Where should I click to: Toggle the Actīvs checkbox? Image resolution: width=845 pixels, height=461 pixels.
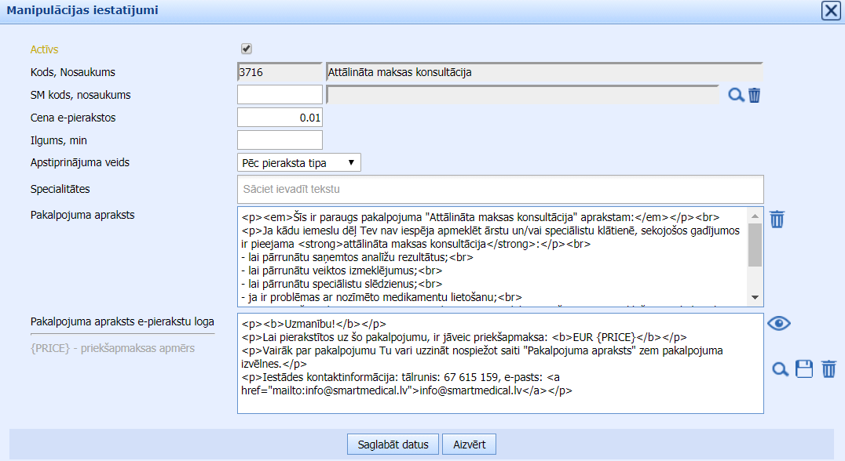click(x=247, y=49)
